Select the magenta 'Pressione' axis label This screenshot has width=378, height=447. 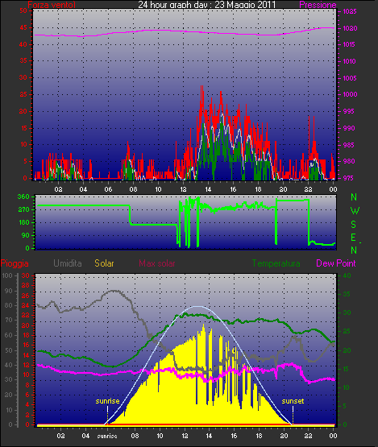tap(318, 5)
